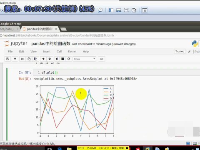Open File Explorer from the Windows taskbar
The height and width of the screenshot is (150, 200).
[69, 149]
